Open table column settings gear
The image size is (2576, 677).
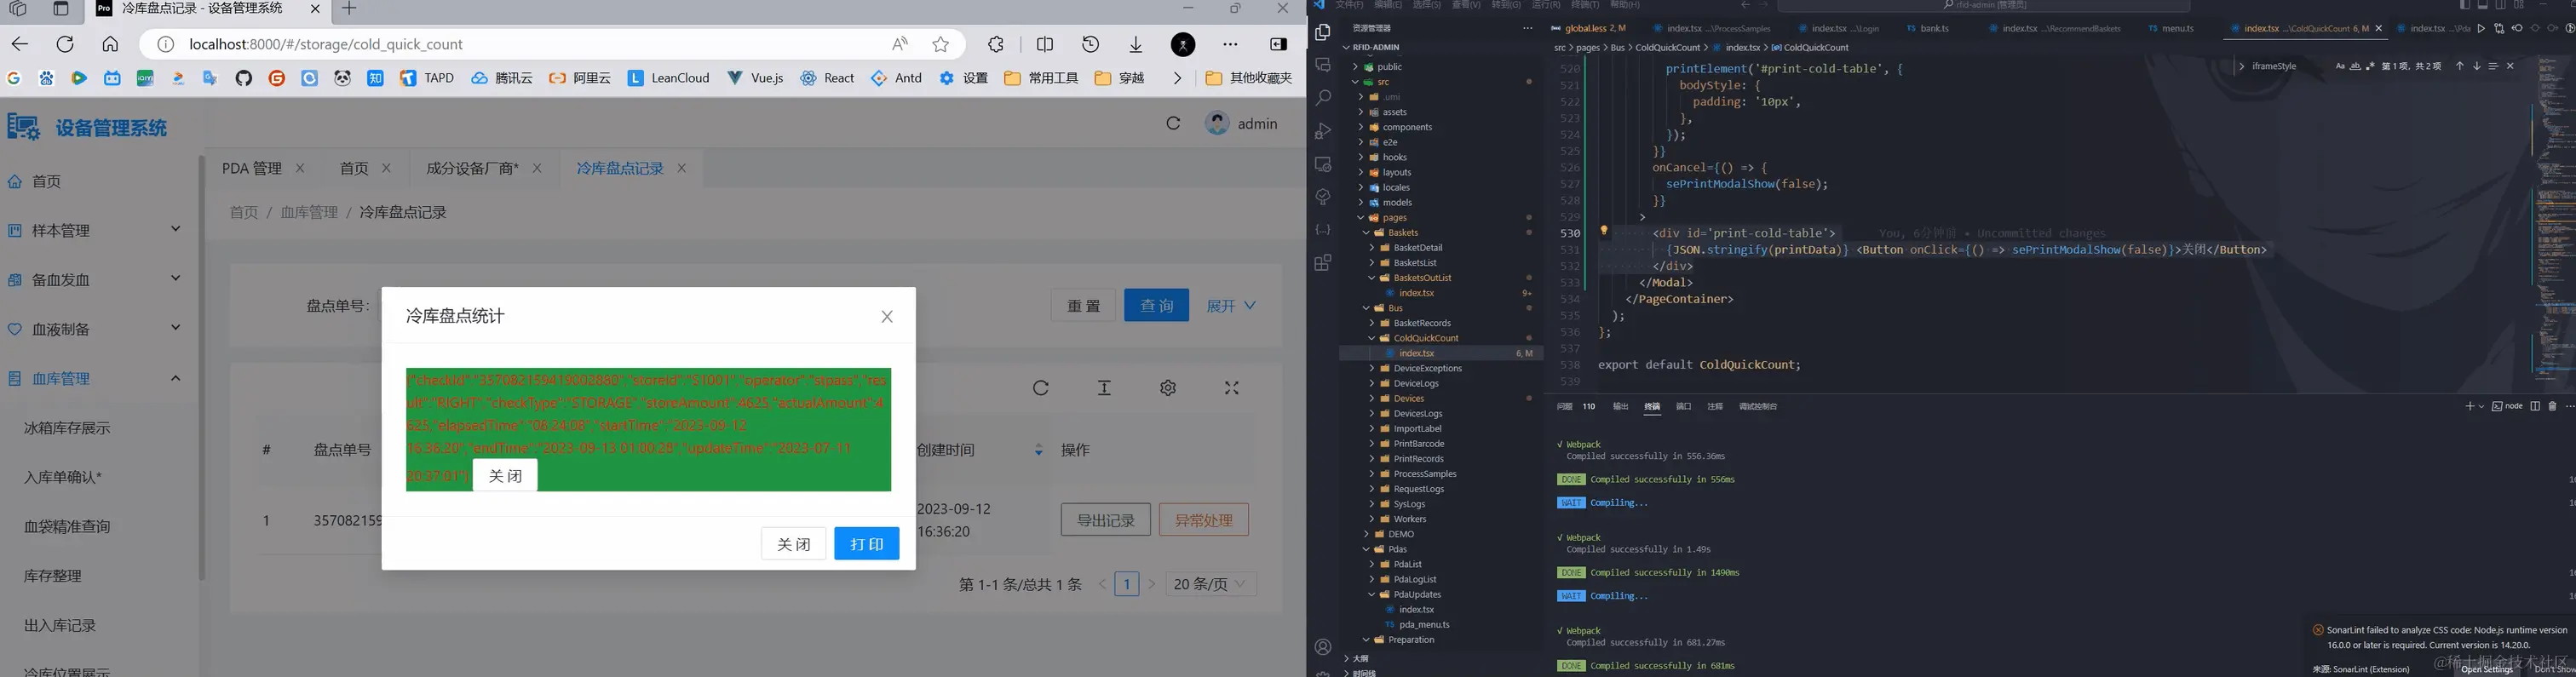[x=1168, y=388]
